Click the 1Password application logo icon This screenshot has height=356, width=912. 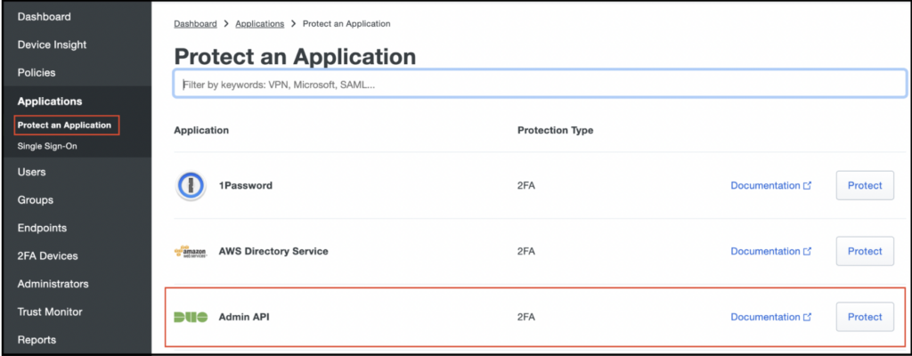[x=191, y=185]
